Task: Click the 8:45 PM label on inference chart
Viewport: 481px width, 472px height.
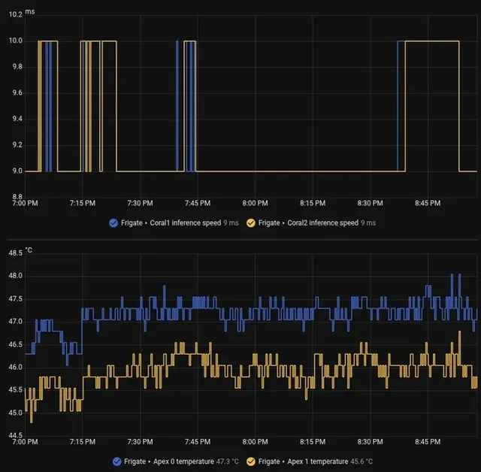Action: [428, 204]
